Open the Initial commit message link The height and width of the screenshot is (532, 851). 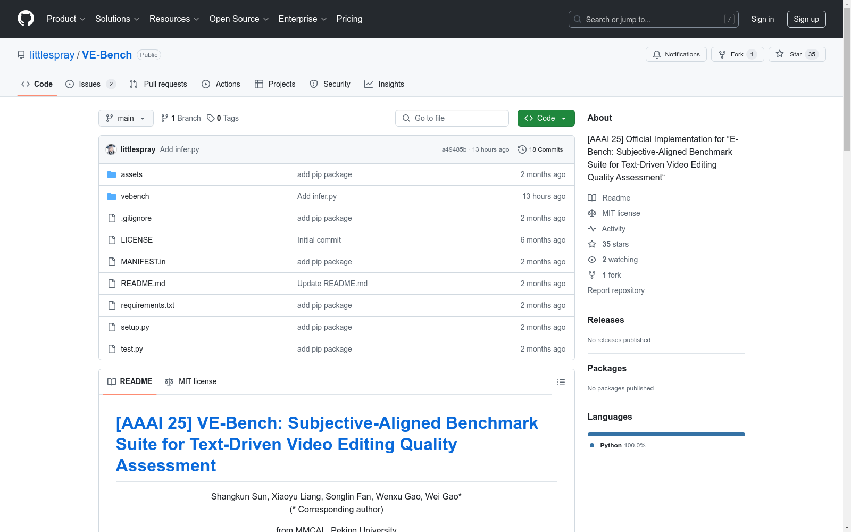click(319, 240)
